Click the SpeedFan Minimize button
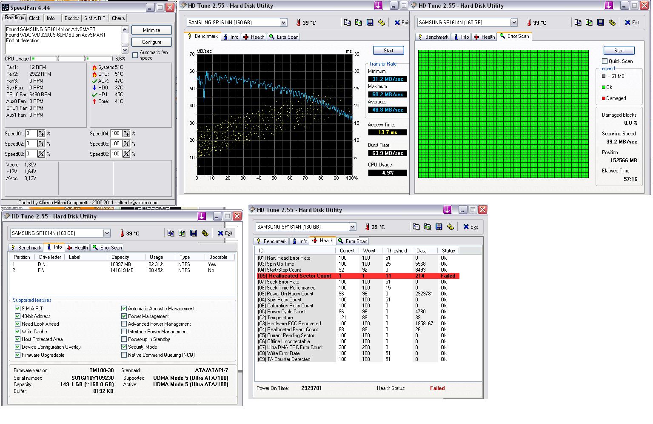This screenshot has width=653, height=424. click(x=151, y=30)
